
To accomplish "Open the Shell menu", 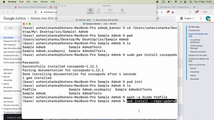I will [x=21, y=2].
